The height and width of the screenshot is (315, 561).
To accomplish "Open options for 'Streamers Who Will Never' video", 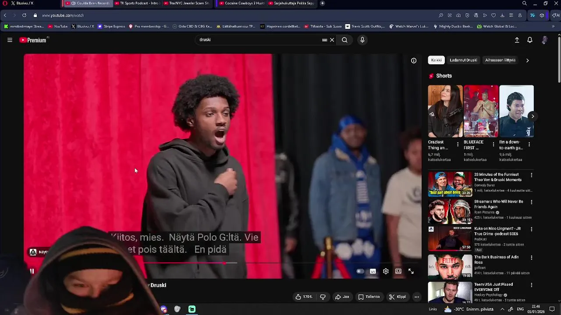I will click(x=532, y=202).
